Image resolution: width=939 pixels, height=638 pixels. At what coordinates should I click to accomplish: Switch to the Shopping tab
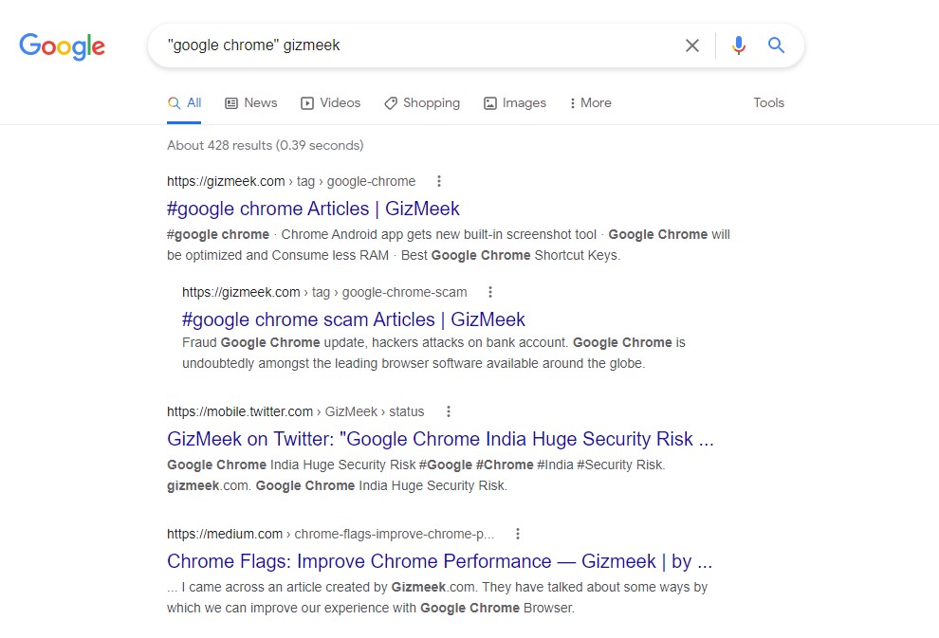coord(422,103)
